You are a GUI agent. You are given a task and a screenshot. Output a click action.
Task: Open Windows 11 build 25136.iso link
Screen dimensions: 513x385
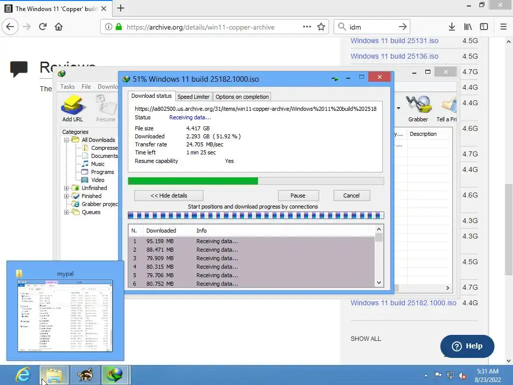point(394,56)
